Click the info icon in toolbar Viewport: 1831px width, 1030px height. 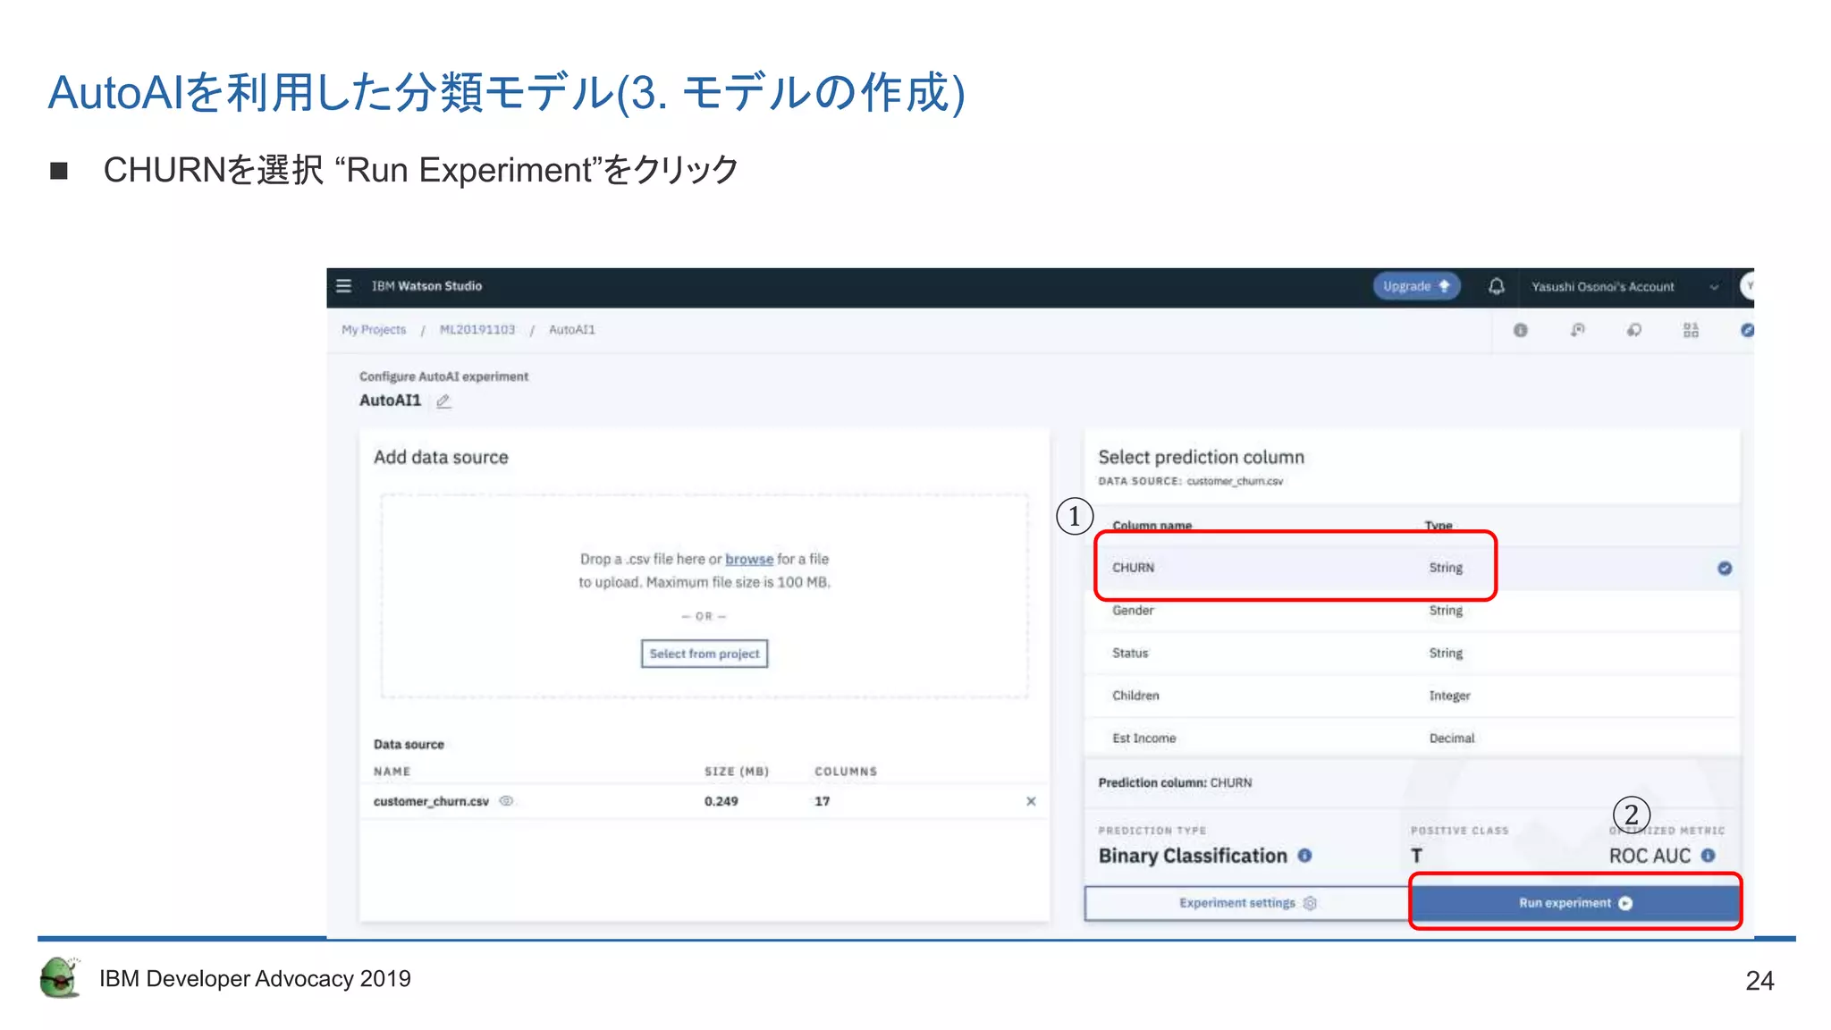tap(1520, 331)
